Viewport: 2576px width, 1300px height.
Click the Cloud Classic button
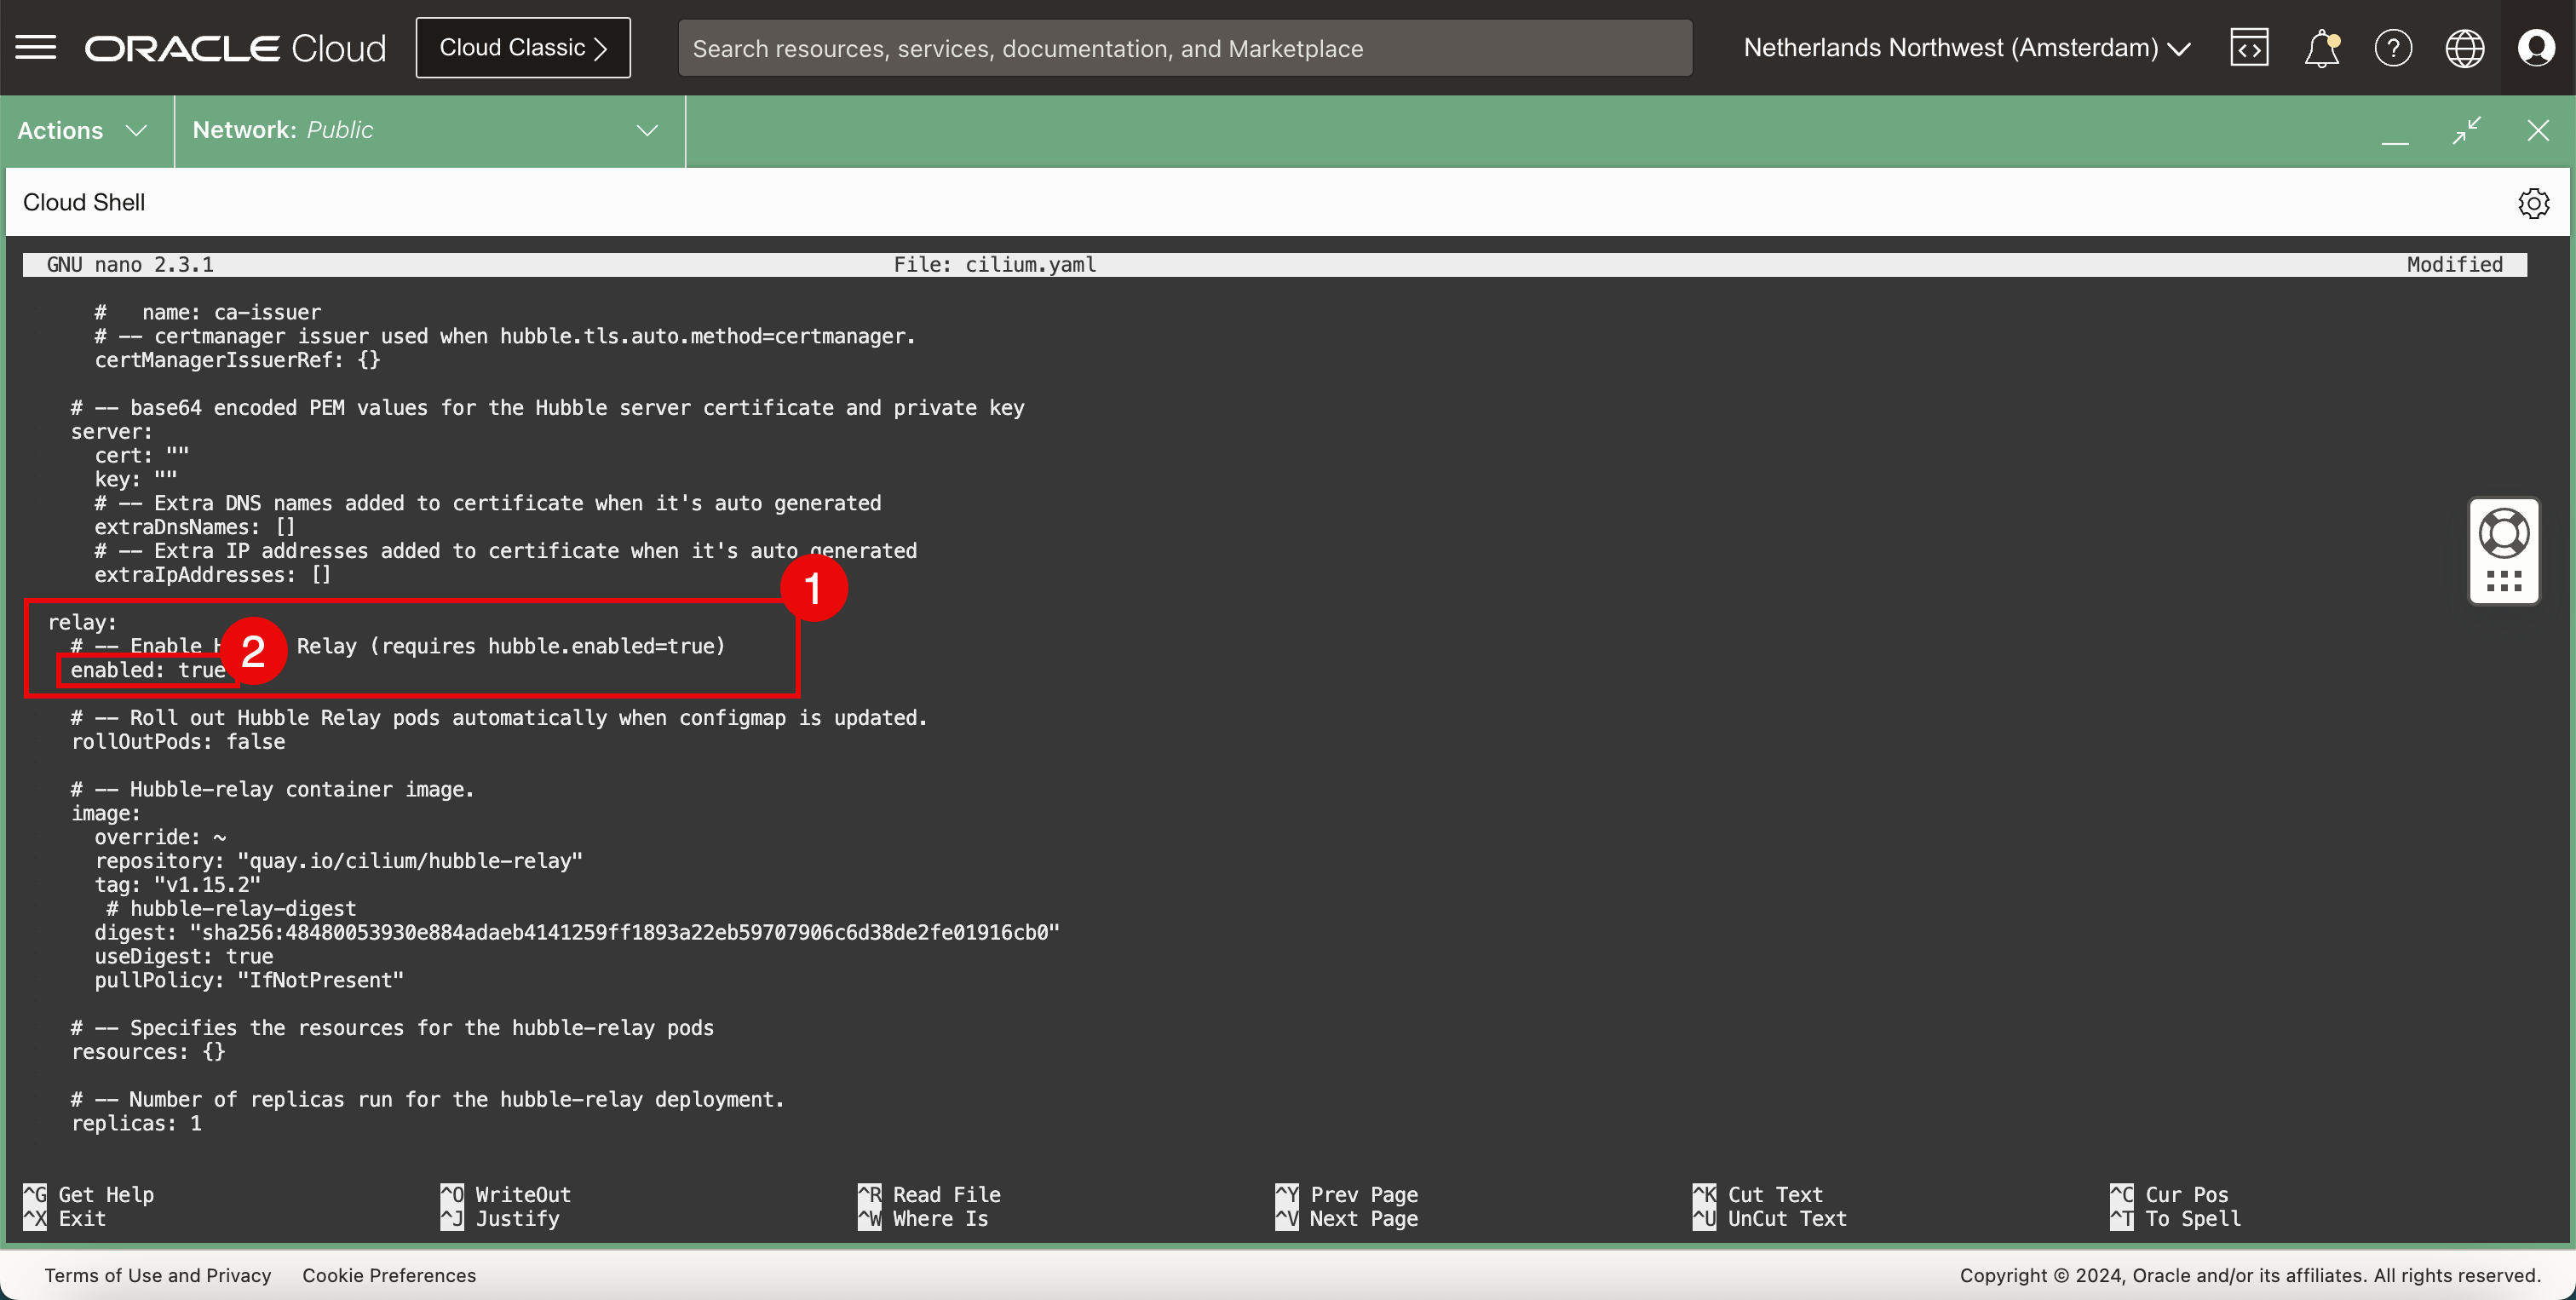523,48
